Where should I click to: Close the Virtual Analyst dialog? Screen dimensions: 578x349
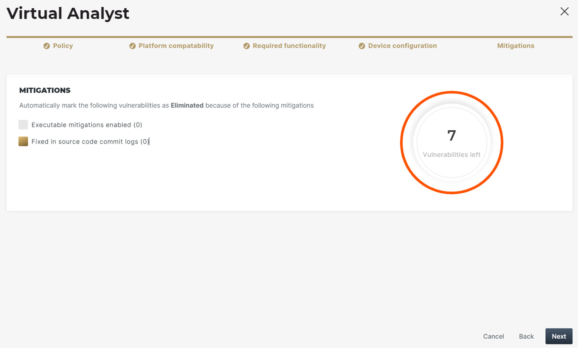[x=564, y=12]
